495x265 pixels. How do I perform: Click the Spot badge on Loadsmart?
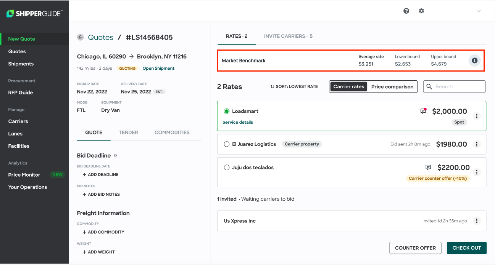(459, 122)
